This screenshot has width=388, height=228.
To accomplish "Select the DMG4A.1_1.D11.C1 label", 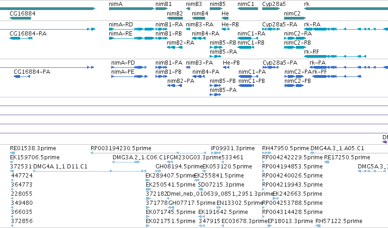I will point(60,167).
